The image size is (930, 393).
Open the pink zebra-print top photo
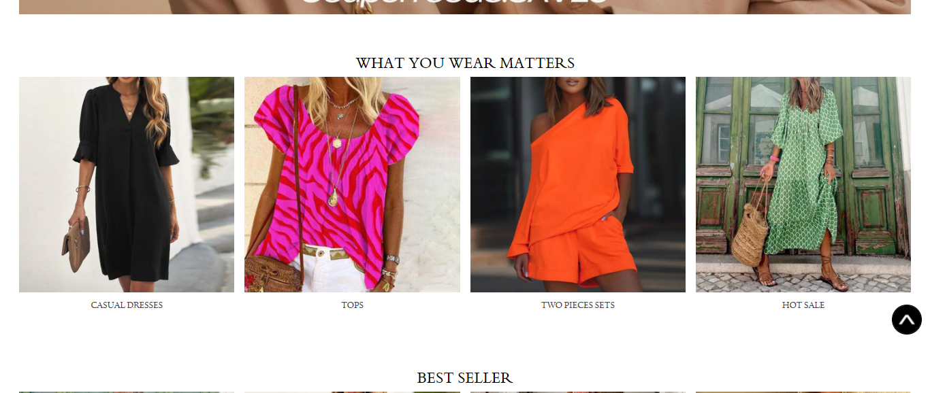click(x=352, y=184)
